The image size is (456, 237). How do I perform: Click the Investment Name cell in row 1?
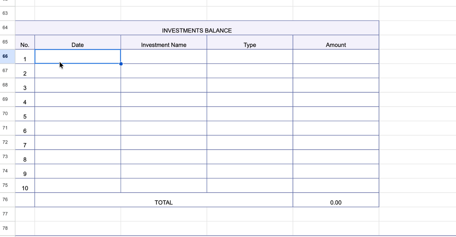coord(164,56)
